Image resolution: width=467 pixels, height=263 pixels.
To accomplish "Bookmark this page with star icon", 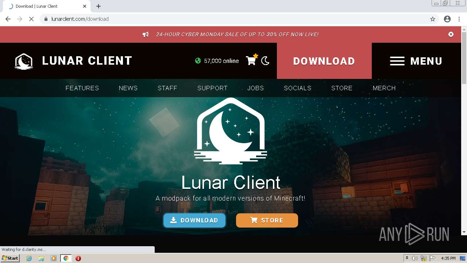I will pyautogui.click(x=433, y=19).
